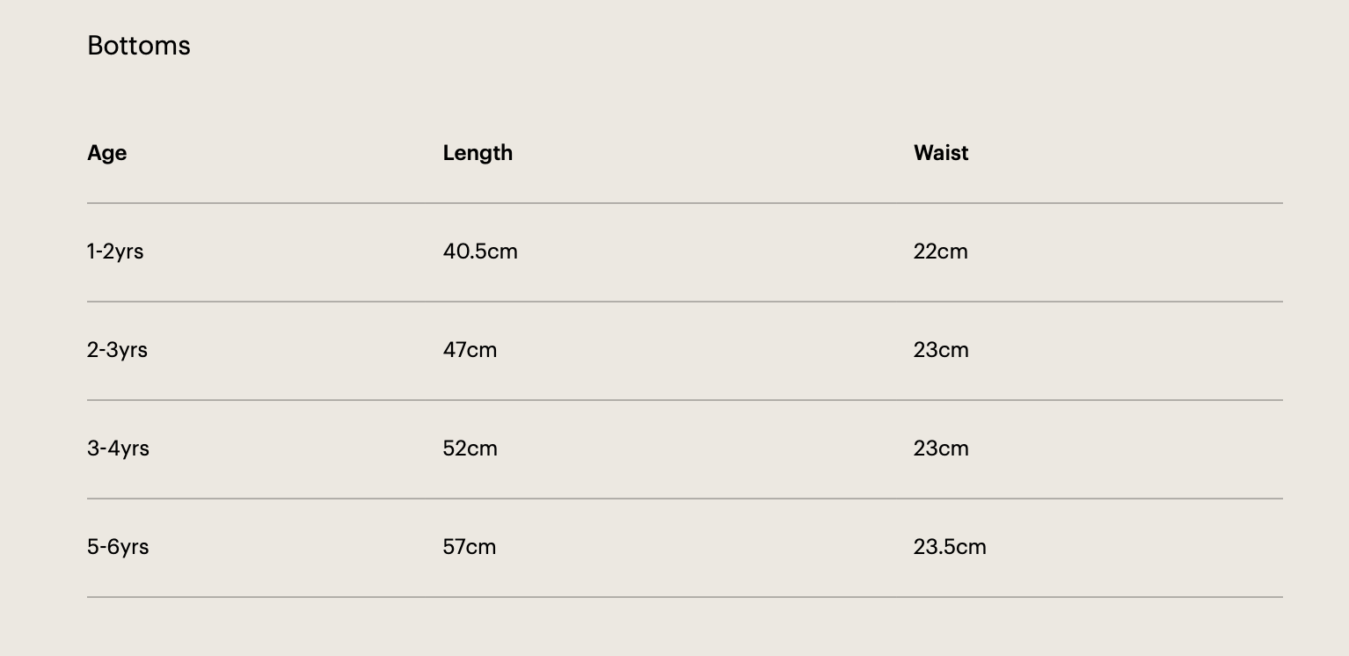Click the 47cm length value

pos(470,350)
